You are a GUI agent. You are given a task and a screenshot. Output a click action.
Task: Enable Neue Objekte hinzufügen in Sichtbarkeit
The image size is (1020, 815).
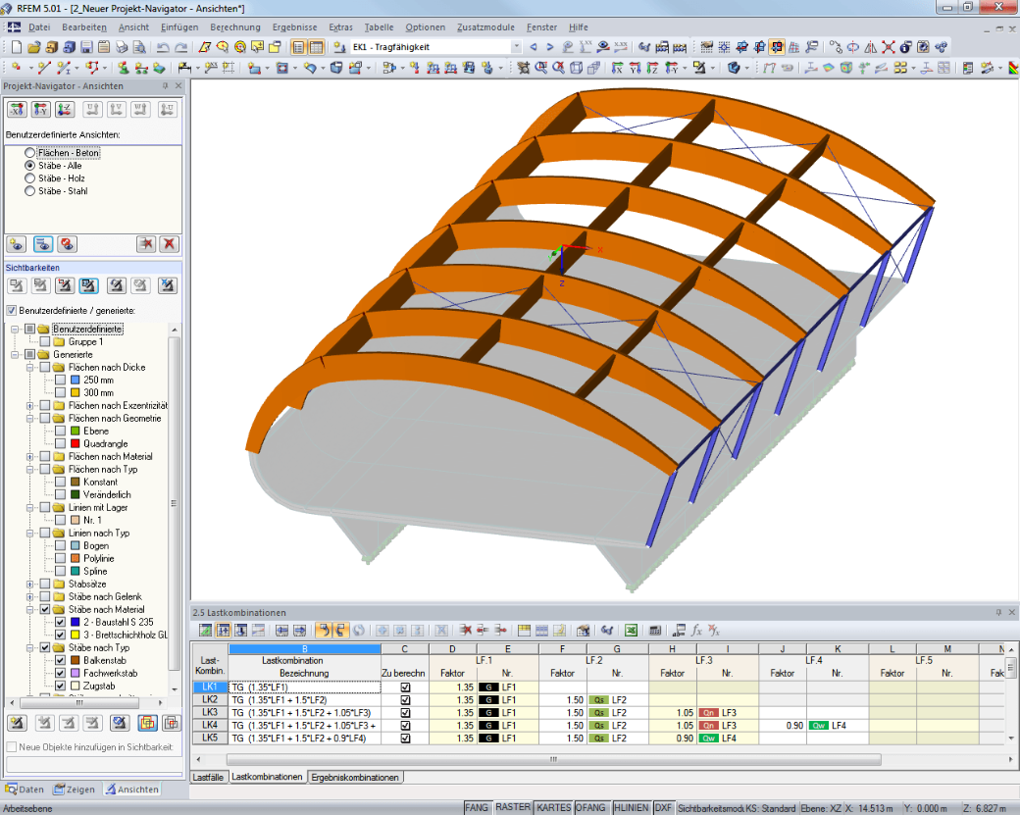pos(12,746)
